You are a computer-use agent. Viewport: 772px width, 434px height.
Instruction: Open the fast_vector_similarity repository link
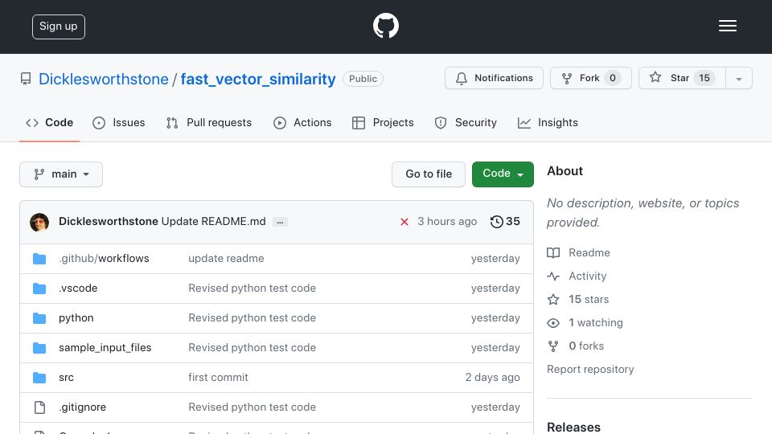pos(258,79)
